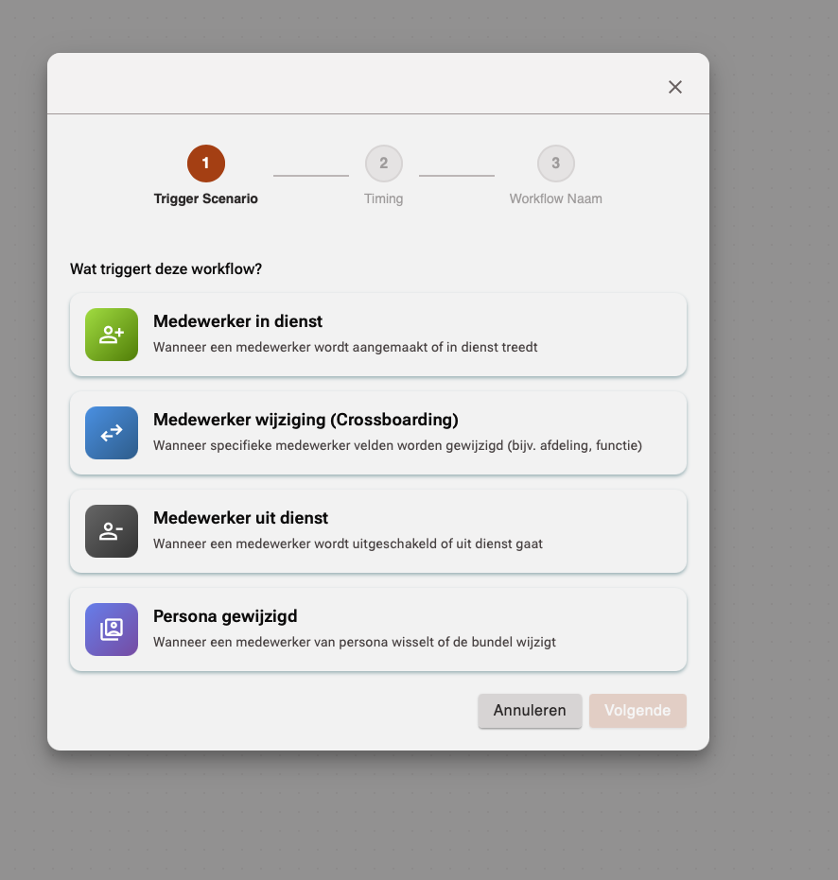Viewport: 838px width, 880px height.
Task: Click description about persona wisselt of bundel
Action: point(355,642)
